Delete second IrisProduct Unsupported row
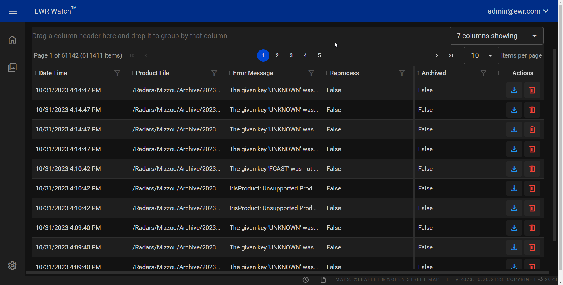Image resolution: width=563 pixels, height=285 pixels. (x=532, y=208)
